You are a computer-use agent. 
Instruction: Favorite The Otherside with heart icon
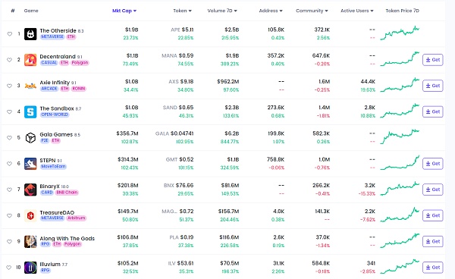click(x=10, y=34)
